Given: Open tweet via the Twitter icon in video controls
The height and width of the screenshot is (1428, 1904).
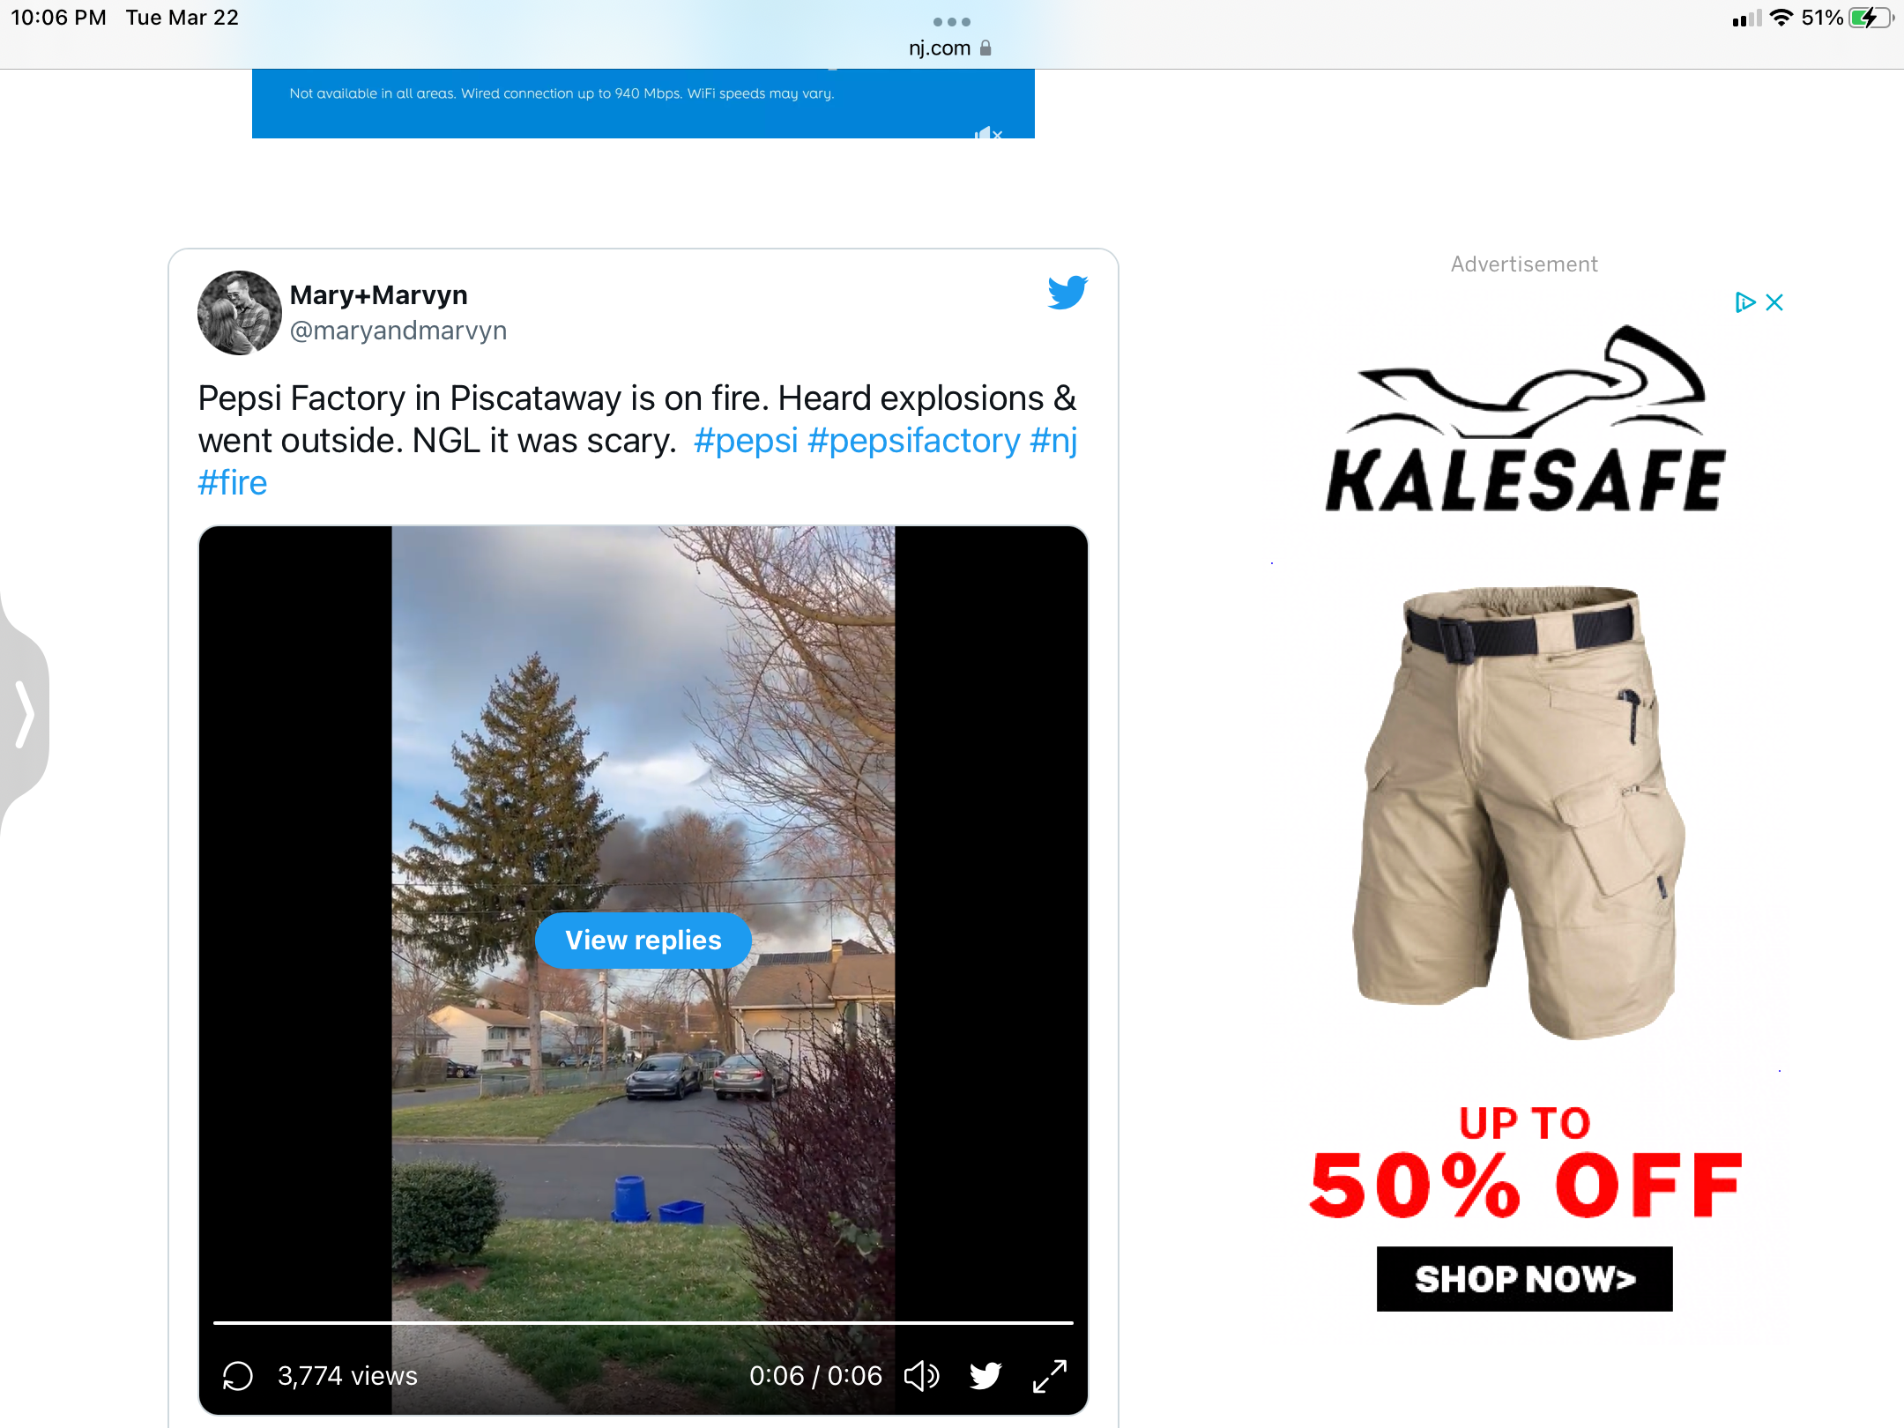Looking at the screenshot, I should [x=985, y=1376].
